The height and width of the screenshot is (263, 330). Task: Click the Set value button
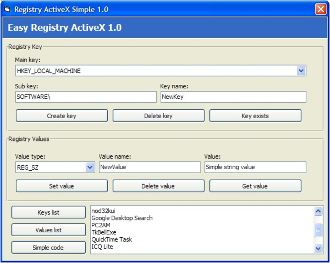[x=62, y=186]
